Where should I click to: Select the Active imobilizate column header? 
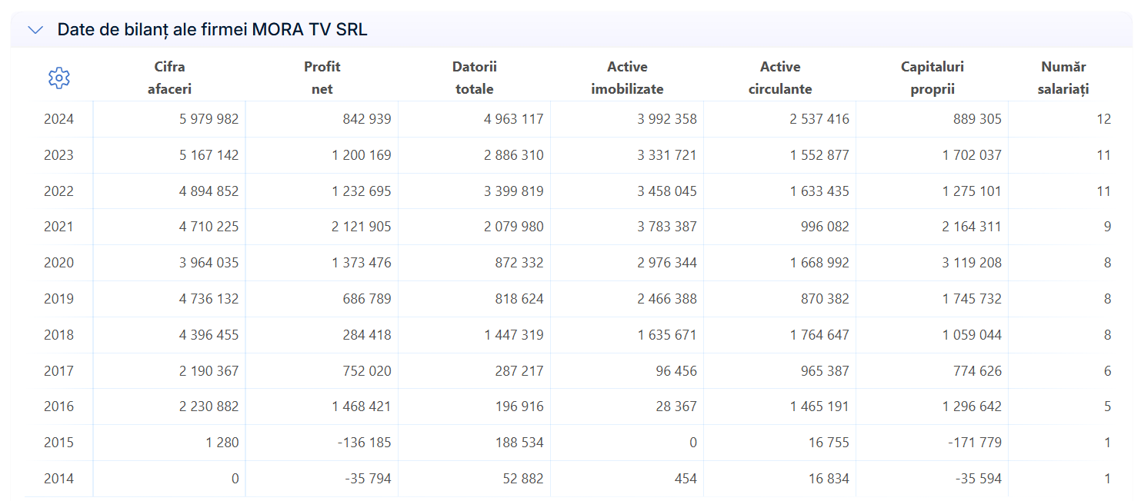click(627, 78)
